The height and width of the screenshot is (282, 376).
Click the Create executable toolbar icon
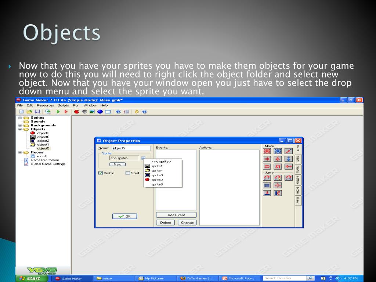pyautogui.click(x=48, y=112)
